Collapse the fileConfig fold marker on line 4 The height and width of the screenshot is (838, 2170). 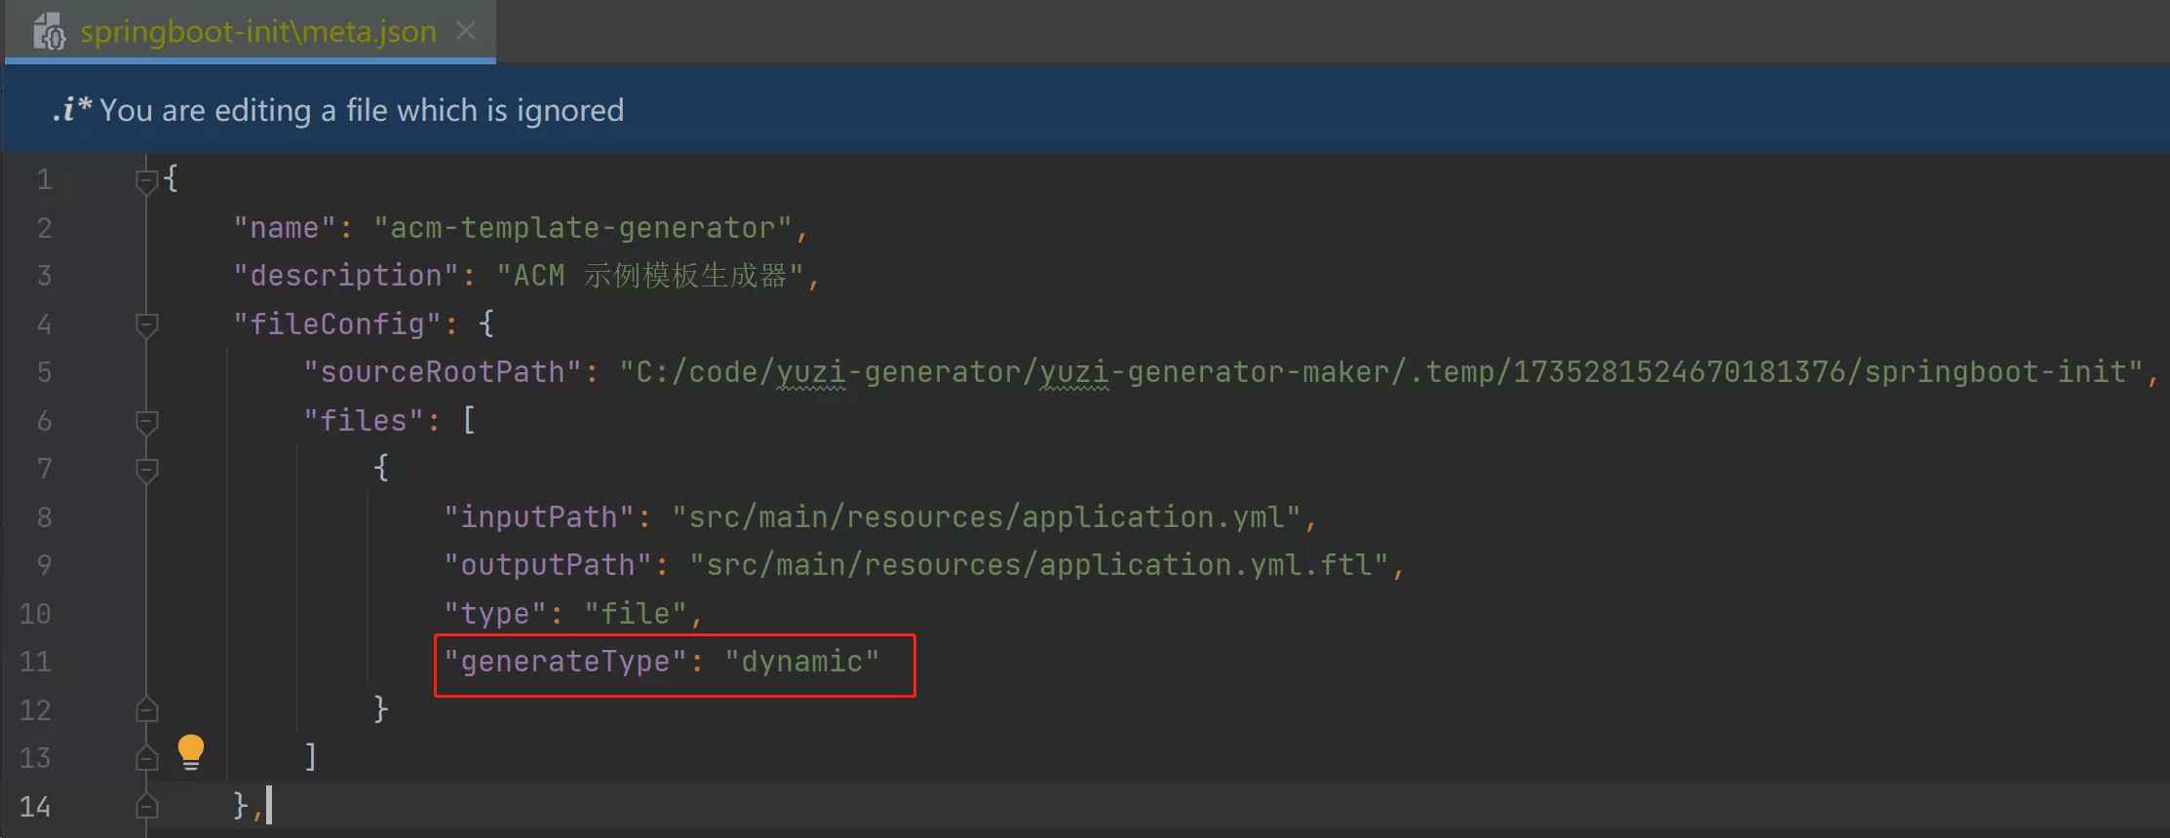146,324
